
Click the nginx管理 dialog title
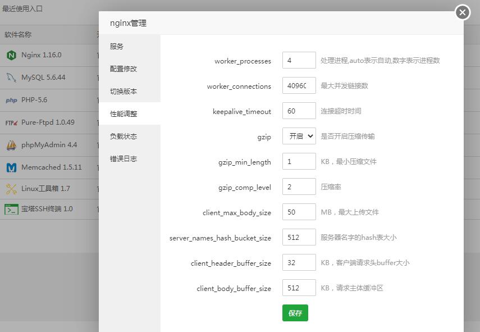(x=128, y=23)
